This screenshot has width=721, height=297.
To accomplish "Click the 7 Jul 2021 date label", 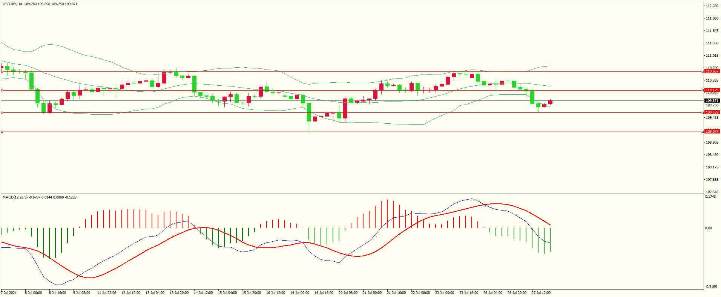I will (x=9, y=293).
